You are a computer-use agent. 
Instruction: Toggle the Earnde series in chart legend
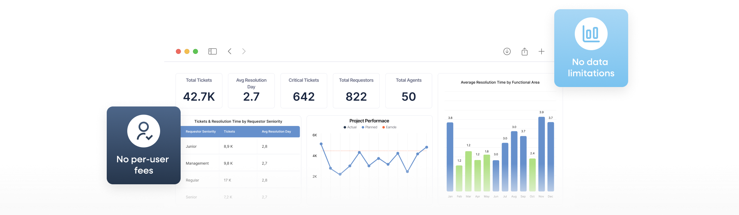[389, 127]
